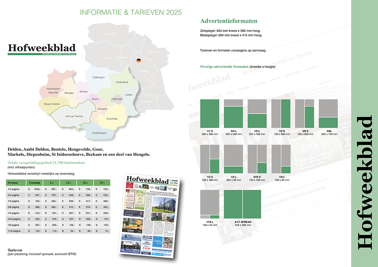Click the 'Zetspiegel: 264 mm breed' line
Image resolution: width=378 pixels, height=267 pixels.
[x=230, y=31]
